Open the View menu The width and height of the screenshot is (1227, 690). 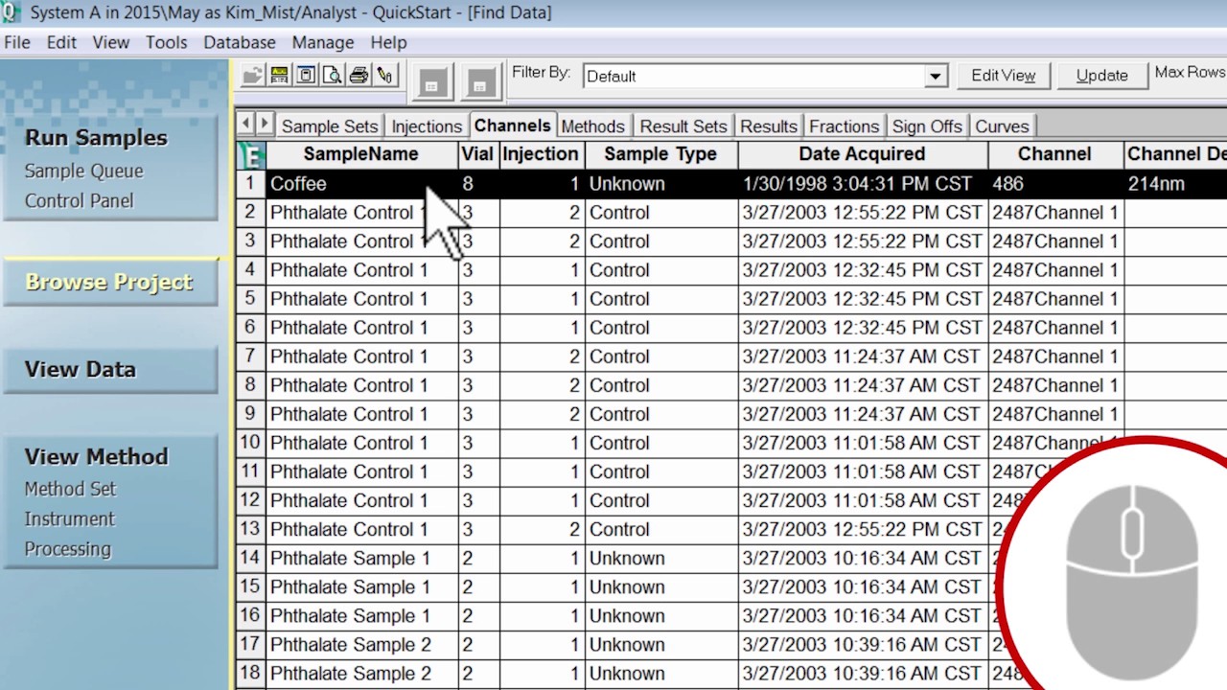(111, 42)
